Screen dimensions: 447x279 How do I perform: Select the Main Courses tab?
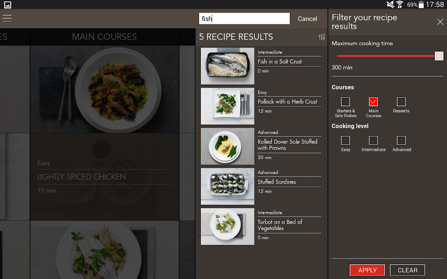click(104, 37)
